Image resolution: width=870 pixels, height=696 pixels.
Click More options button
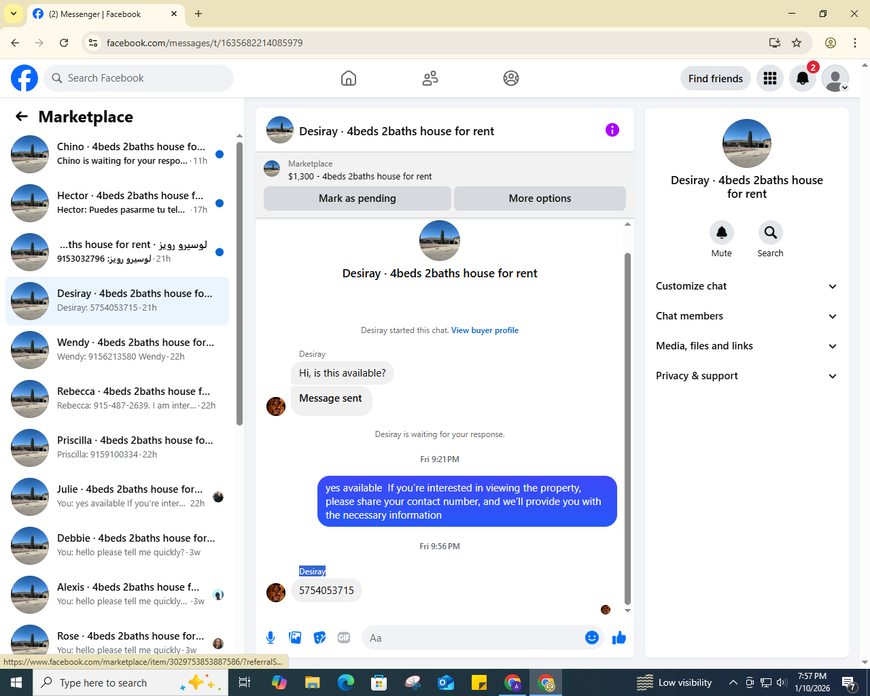pos(540,198)
